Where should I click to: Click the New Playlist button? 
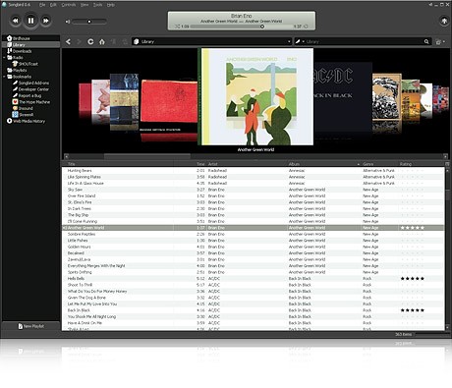[30, 326]
